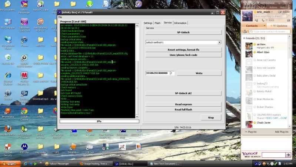296x167 pixels.
Task: Click IMEI field showing 35586201000000
Action: pyautogui.click(x=157, y=73)
